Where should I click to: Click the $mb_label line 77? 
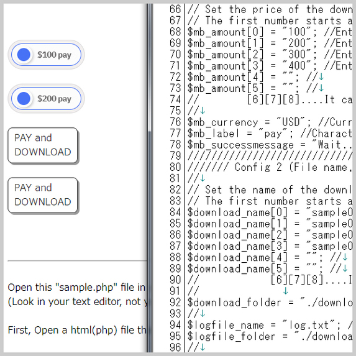(x=270, y=134)
